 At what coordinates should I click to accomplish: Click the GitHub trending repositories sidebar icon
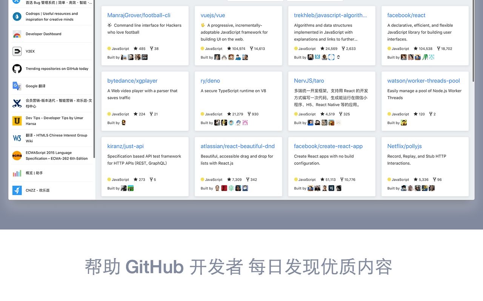16,68
